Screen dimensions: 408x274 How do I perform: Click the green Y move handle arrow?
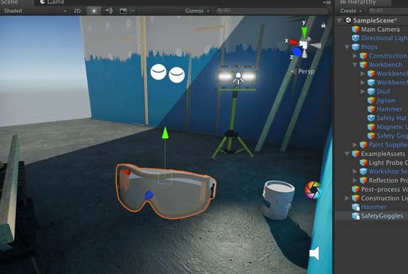pyautogui.click(x=165, y=132)
